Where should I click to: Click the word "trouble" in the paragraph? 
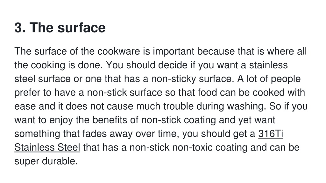178,106
